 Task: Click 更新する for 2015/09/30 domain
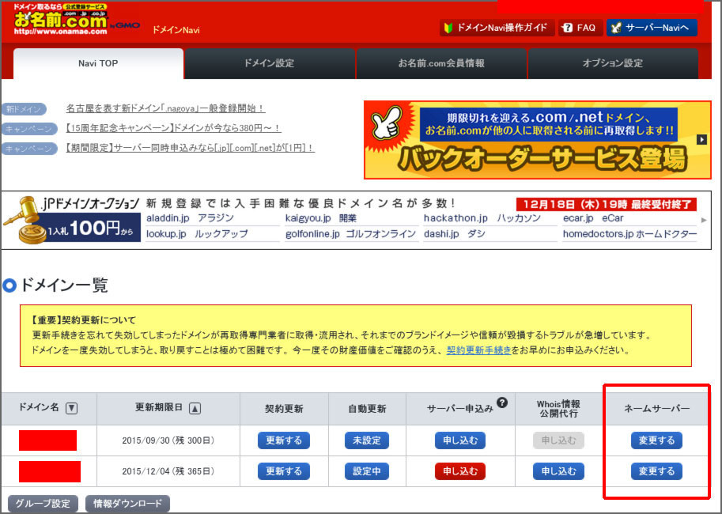(x=284, y=440)
